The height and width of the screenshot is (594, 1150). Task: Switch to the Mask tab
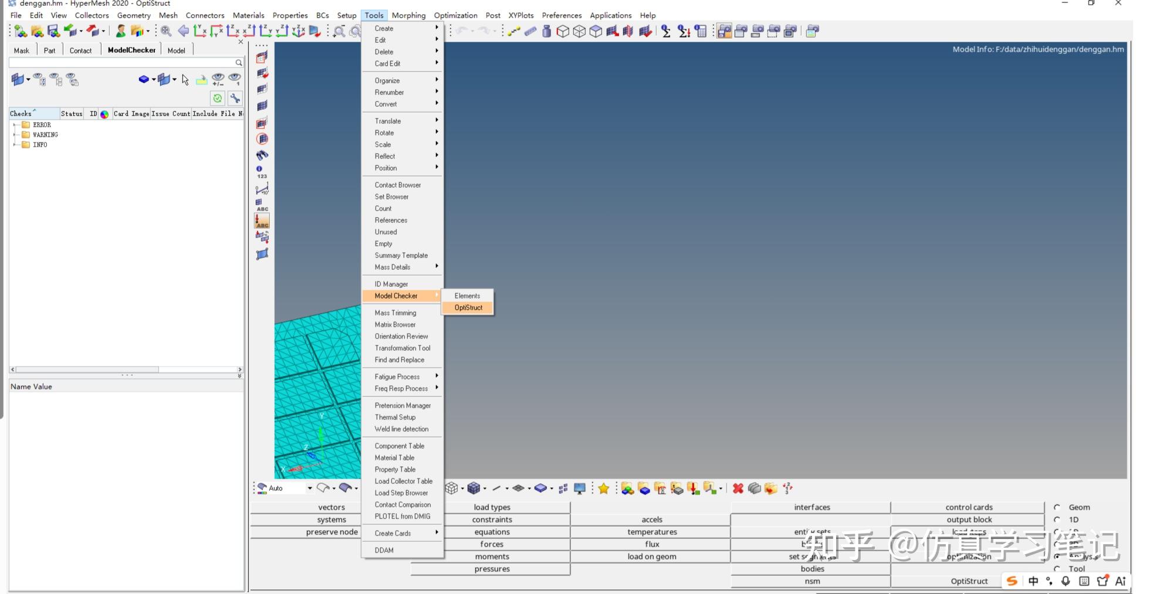pos(22,50)
